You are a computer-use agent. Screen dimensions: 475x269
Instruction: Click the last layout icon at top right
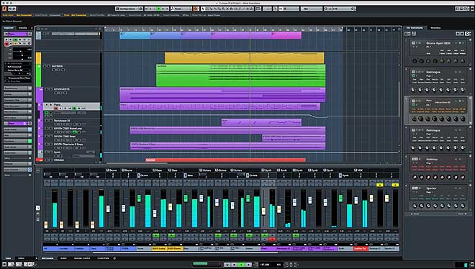click(471, 9)
